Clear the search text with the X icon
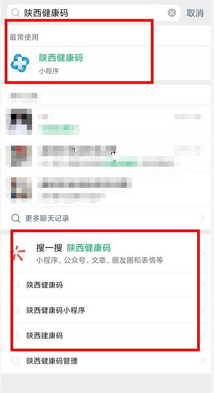Image resolution: width=214 pixels, height=393 pixels. click(172, 13)
